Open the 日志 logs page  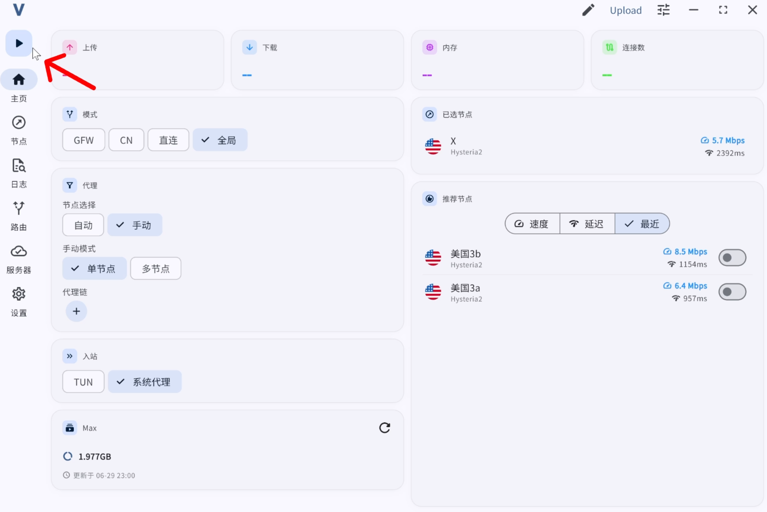click(19, 173)
